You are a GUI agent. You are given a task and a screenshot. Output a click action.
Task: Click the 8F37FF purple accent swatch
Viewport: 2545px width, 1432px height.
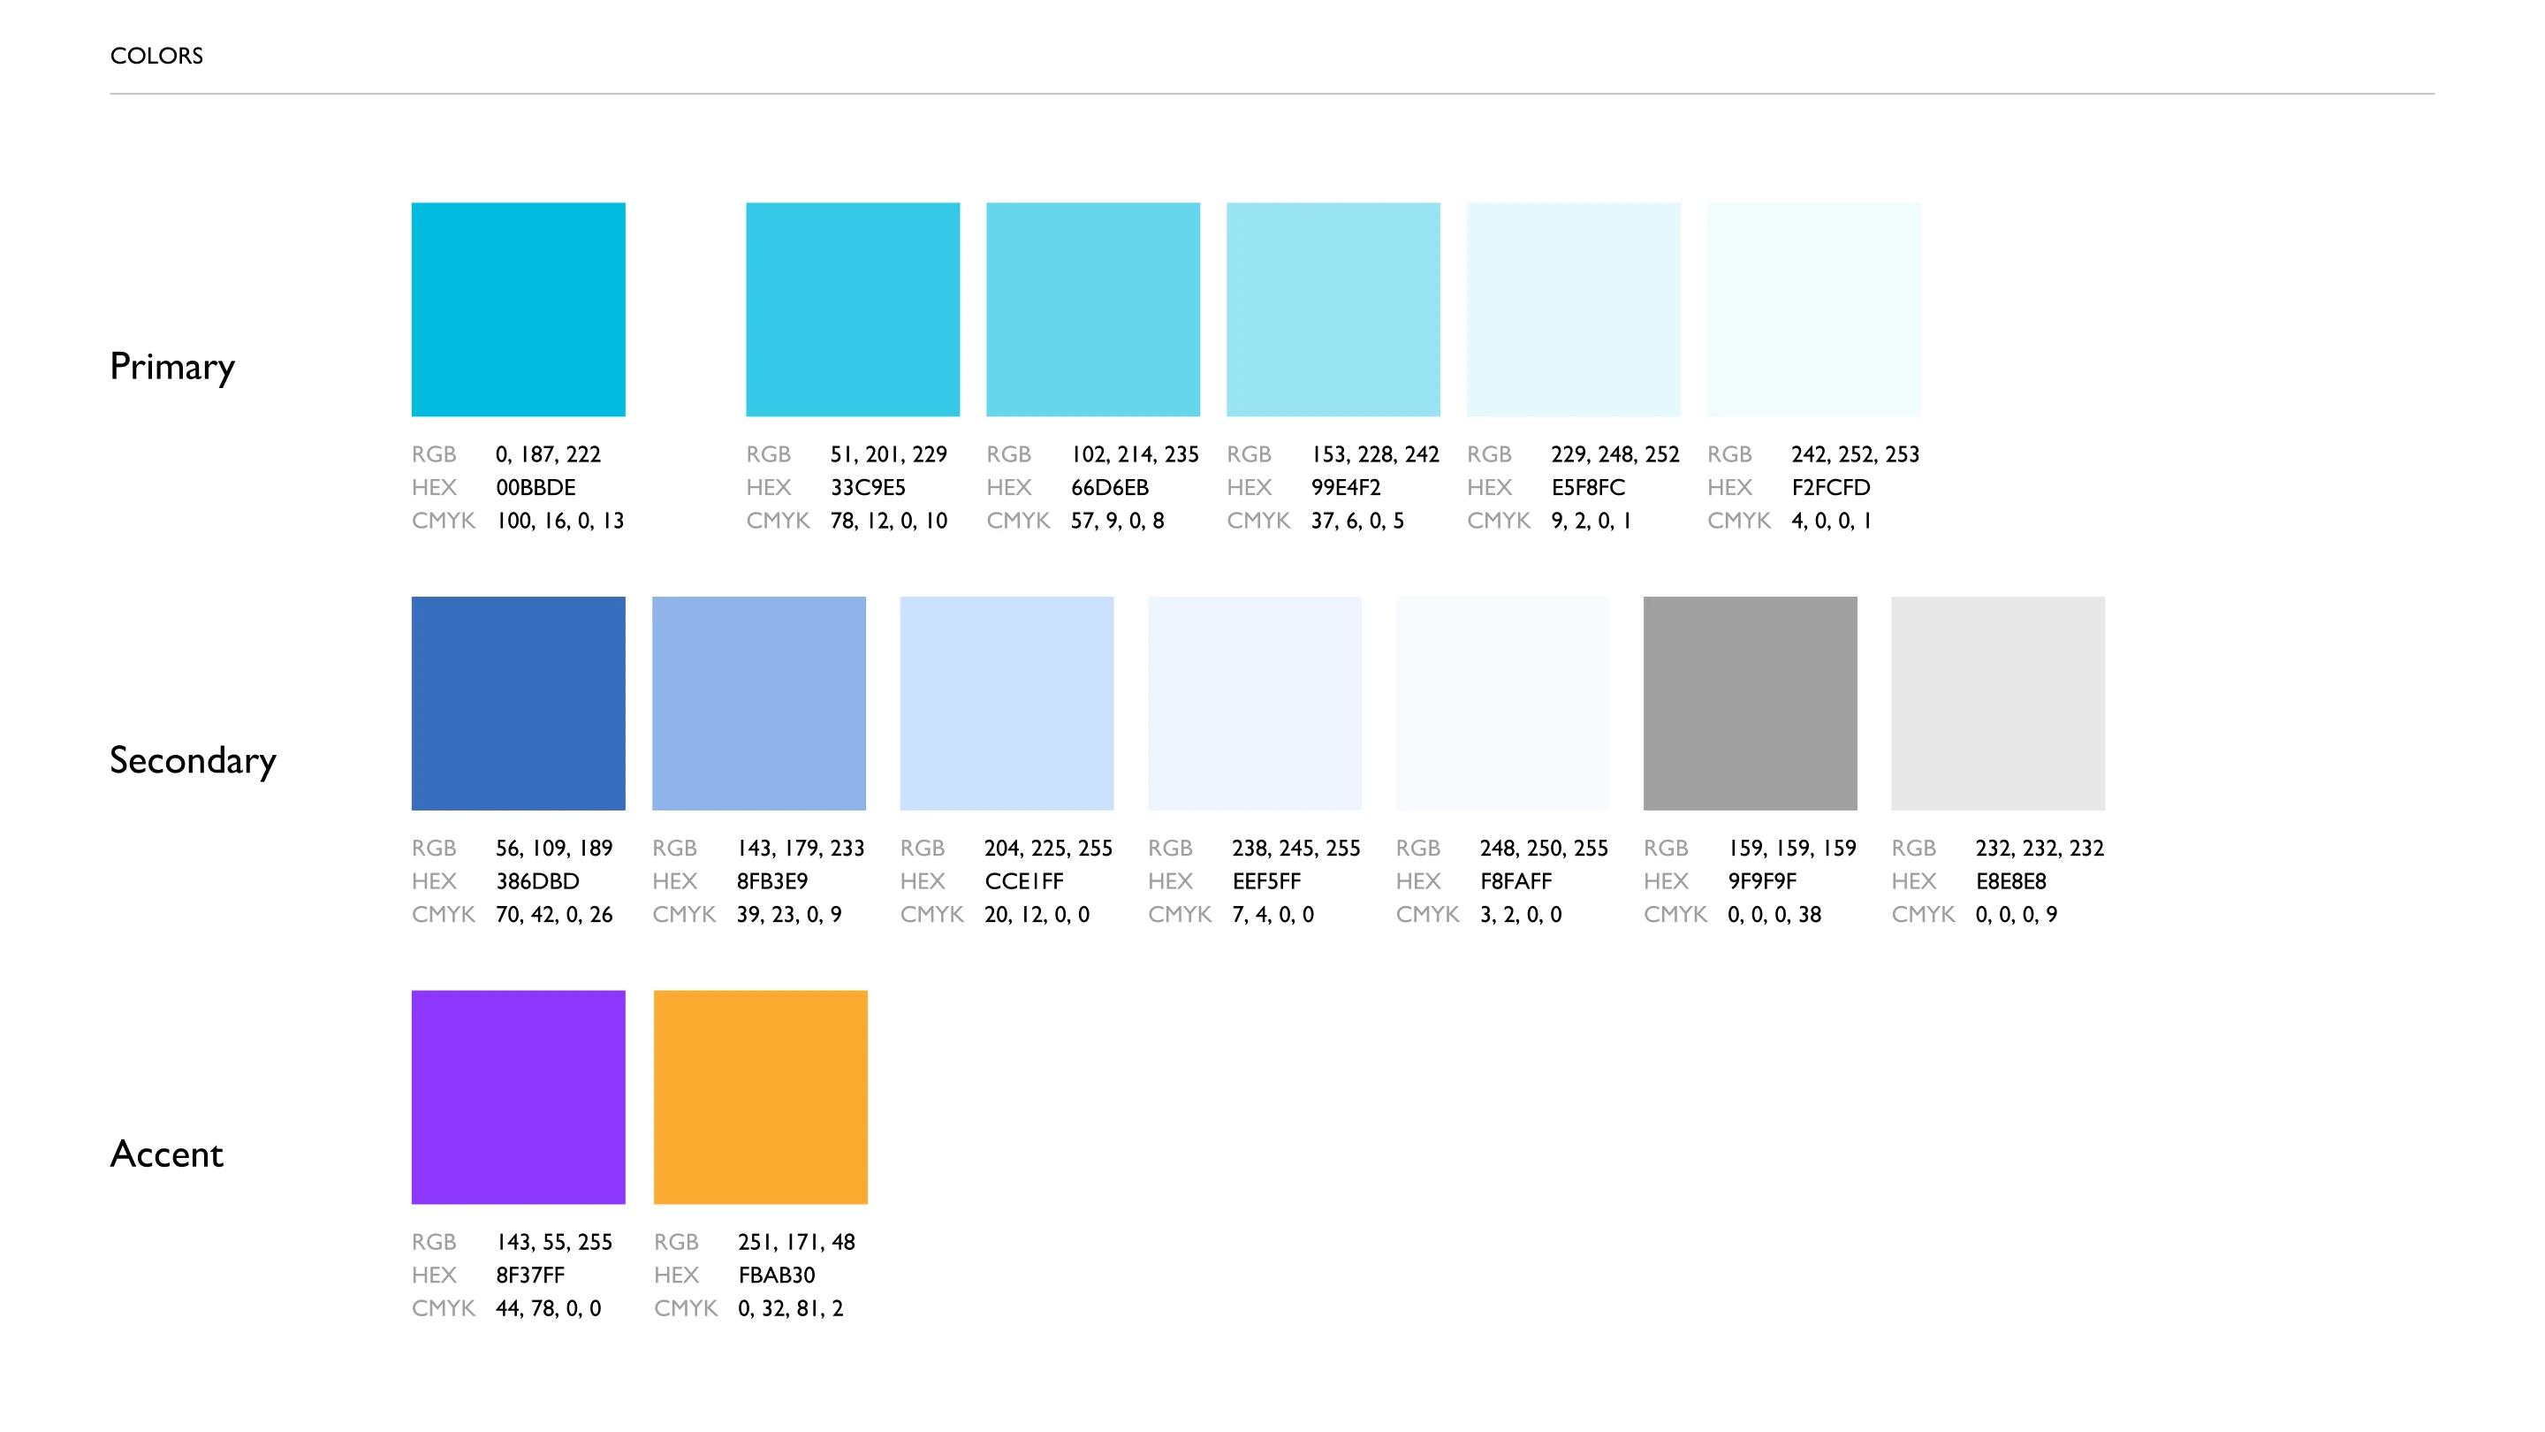pyautogui.click(x=518, y=1097)
